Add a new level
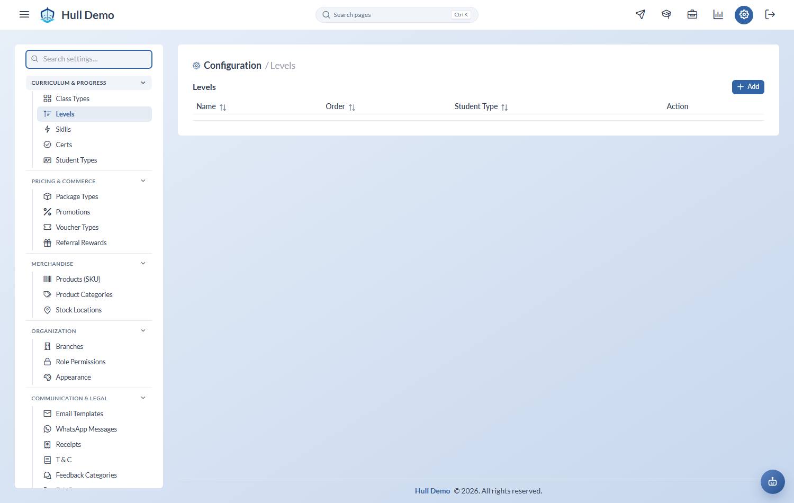Viewport: 794px width, 503px height. 748,87
